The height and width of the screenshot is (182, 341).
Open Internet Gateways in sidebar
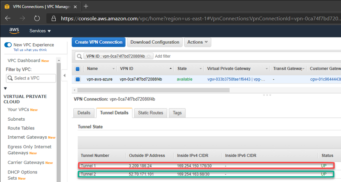27,137
